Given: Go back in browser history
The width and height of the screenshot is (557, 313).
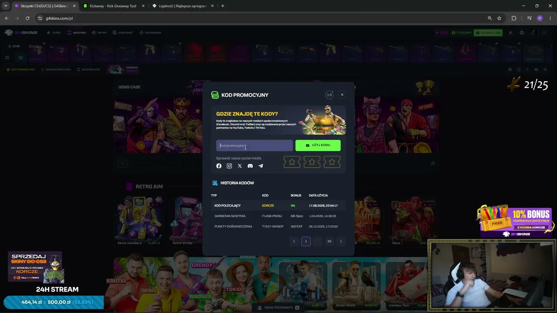Looking at the screenshot, I should click(7, 18).
